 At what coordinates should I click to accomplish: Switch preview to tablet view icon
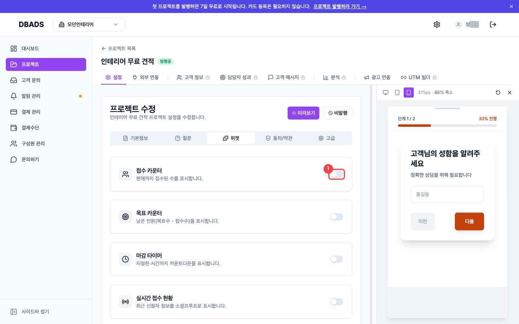tap(397, 93)
